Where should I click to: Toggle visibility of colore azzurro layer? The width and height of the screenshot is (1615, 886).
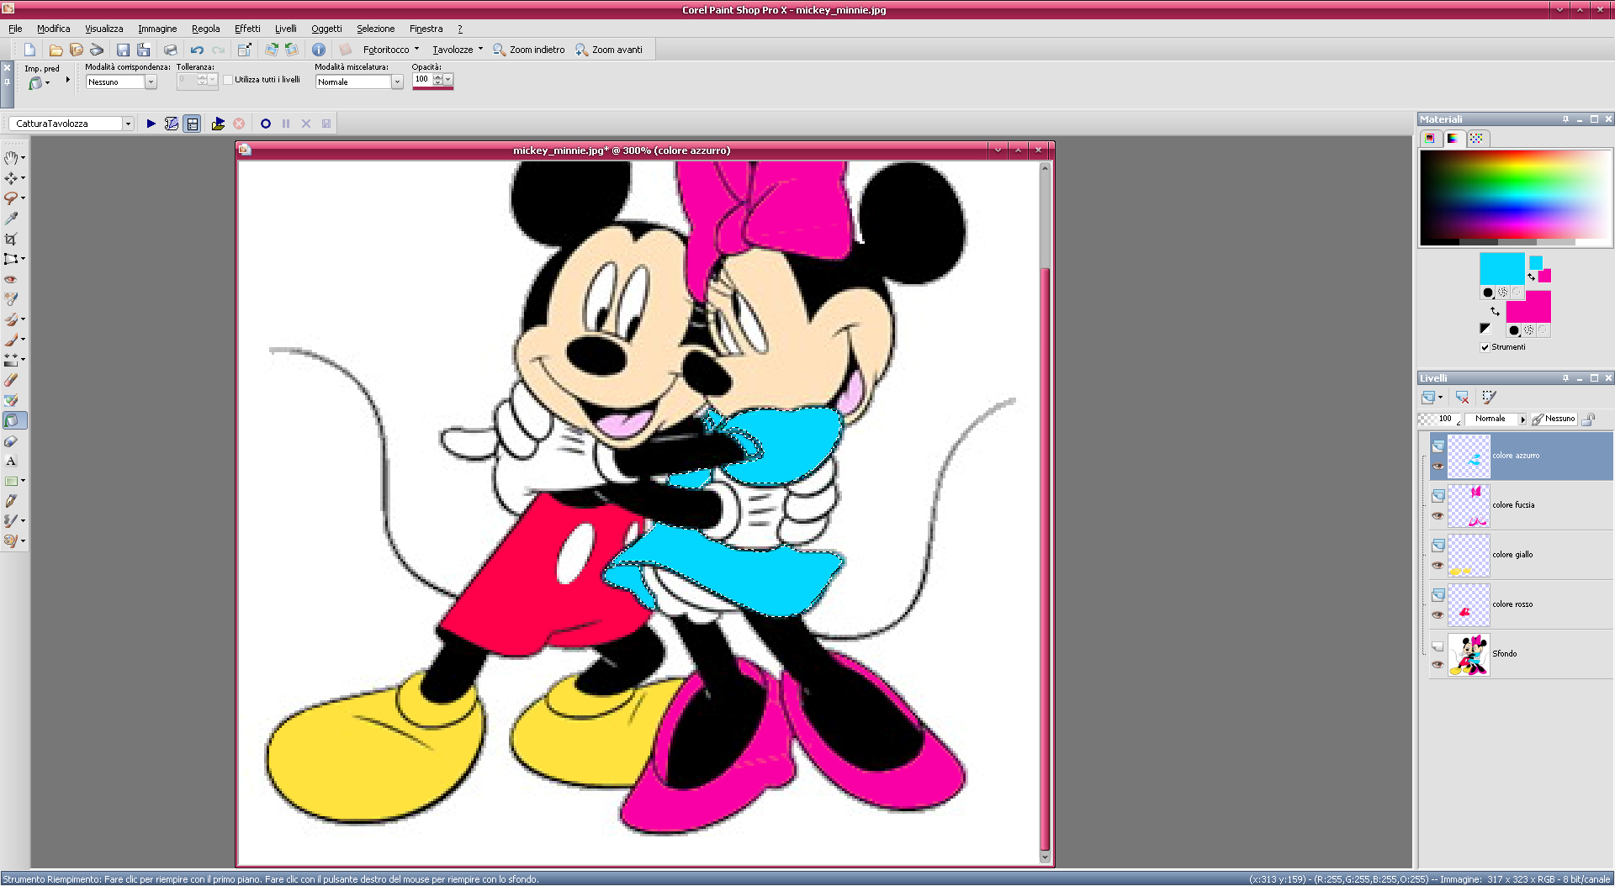1438,467
